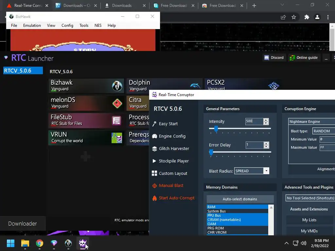Open taskbar clock showing 9:58 PM
Image resolution: width=335 pixels, height=251 pixels.
tap(320, 243)
